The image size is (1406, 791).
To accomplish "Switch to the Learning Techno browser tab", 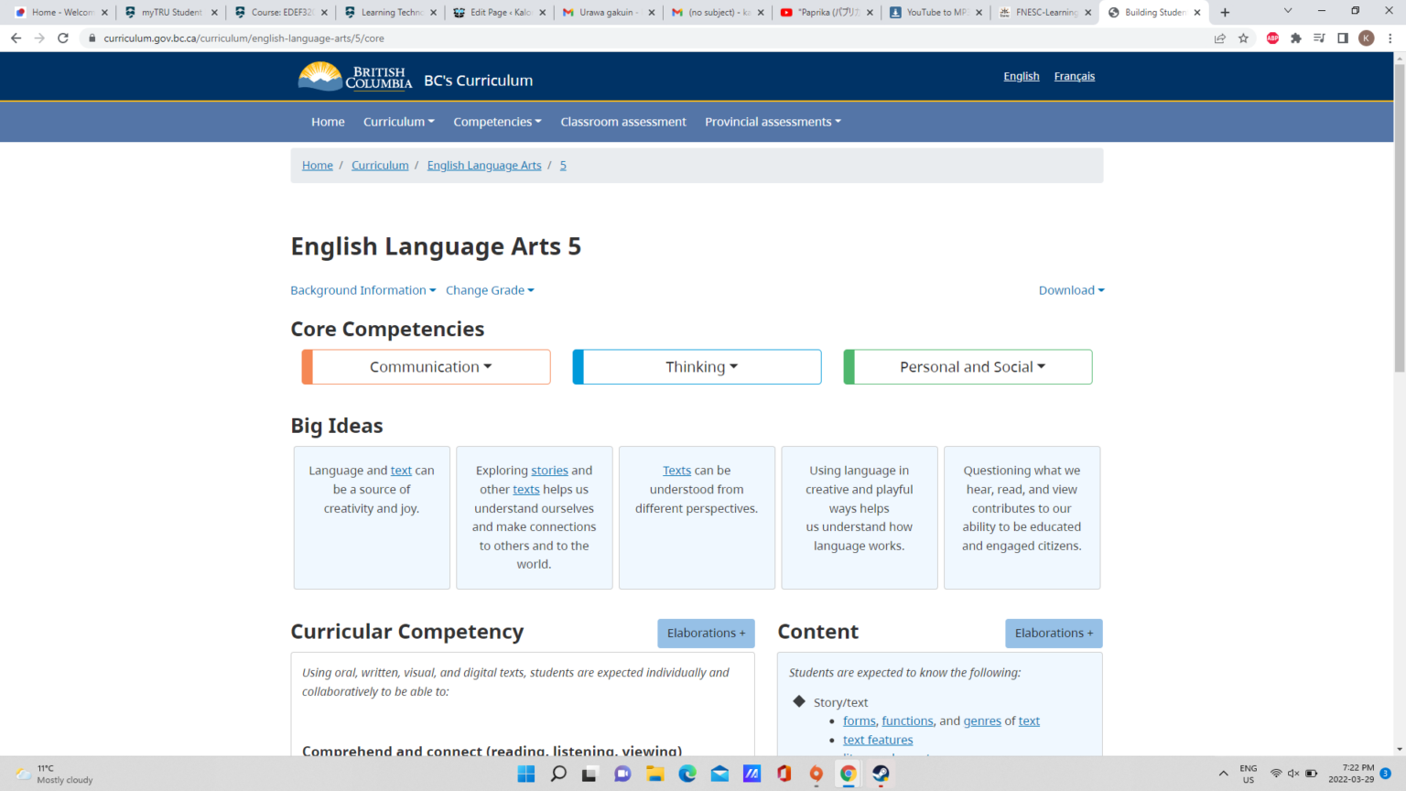I will pos(388,14).
